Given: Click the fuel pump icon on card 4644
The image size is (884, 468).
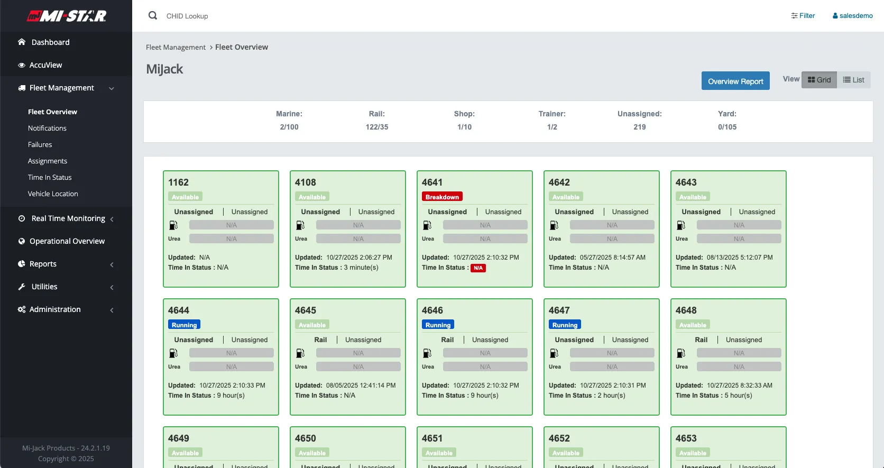Looking at the screenshot, I should 173,353.
